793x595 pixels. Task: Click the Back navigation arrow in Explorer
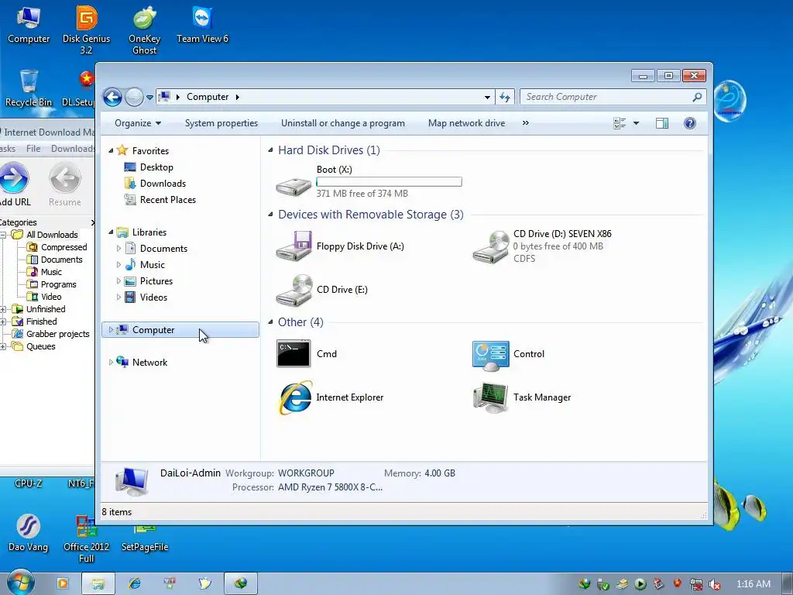112,97
